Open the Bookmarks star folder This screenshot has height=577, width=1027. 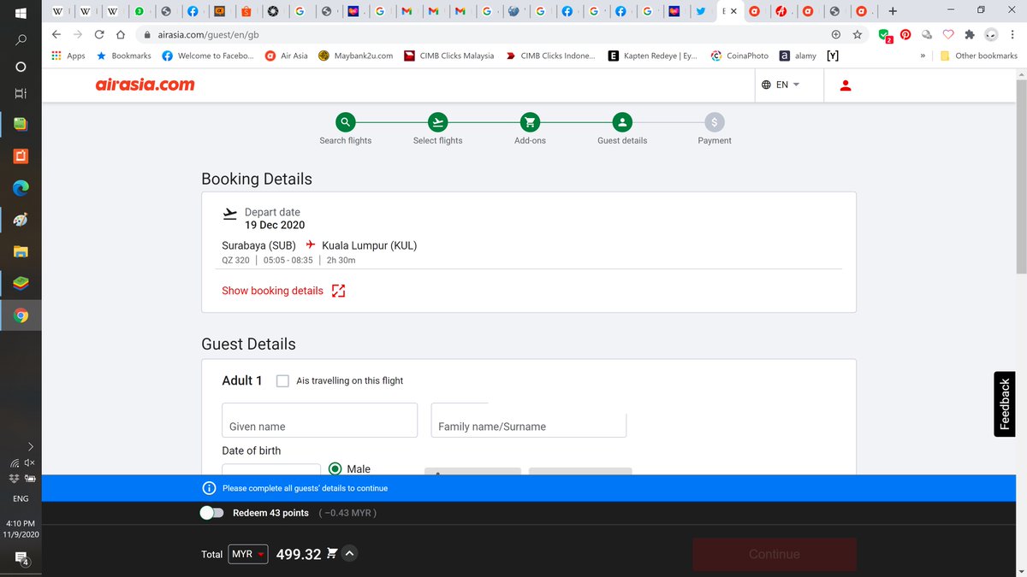point(123,56)
